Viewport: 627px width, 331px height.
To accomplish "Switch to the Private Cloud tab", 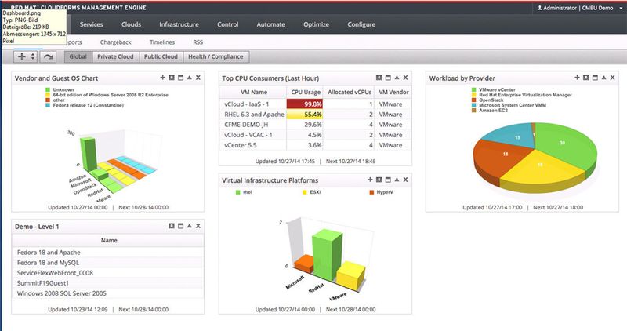I will tap(115, 56).
